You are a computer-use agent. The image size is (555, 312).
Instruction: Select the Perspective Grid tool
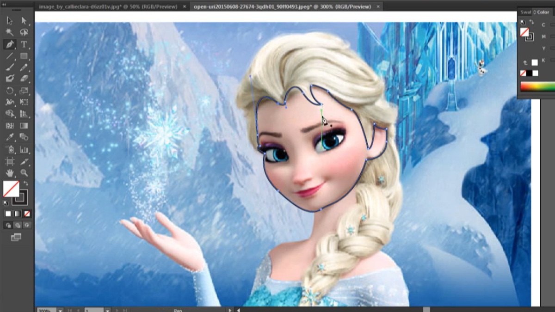point(24,114)
